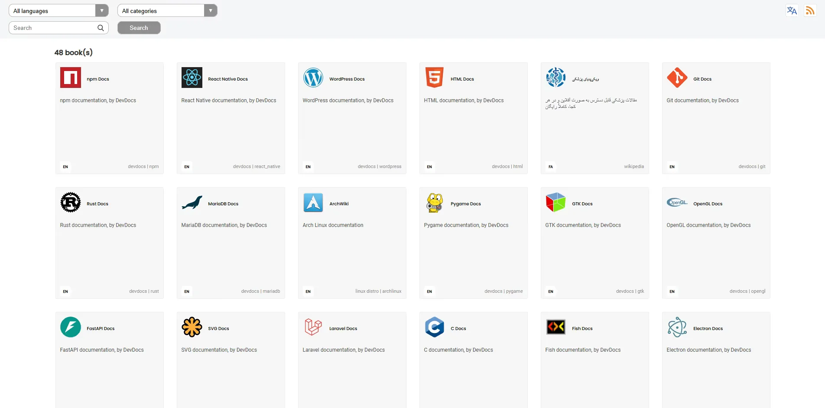Open the ArchWiki blue logo icon
The width and height of the screenshot is (825, 408).
point(313,202)
